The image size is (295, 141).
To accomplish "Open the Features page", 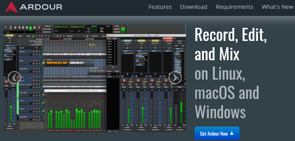I will tap(160, 7).
